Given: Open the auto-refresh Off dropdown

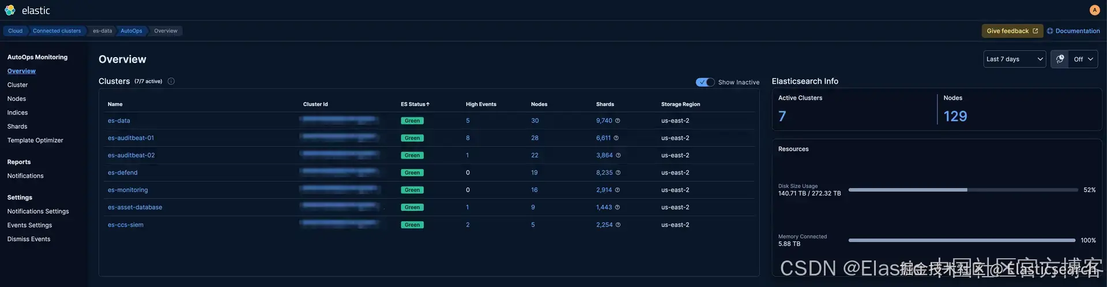Looking at the screenshot, I should tap(1083, 59).
